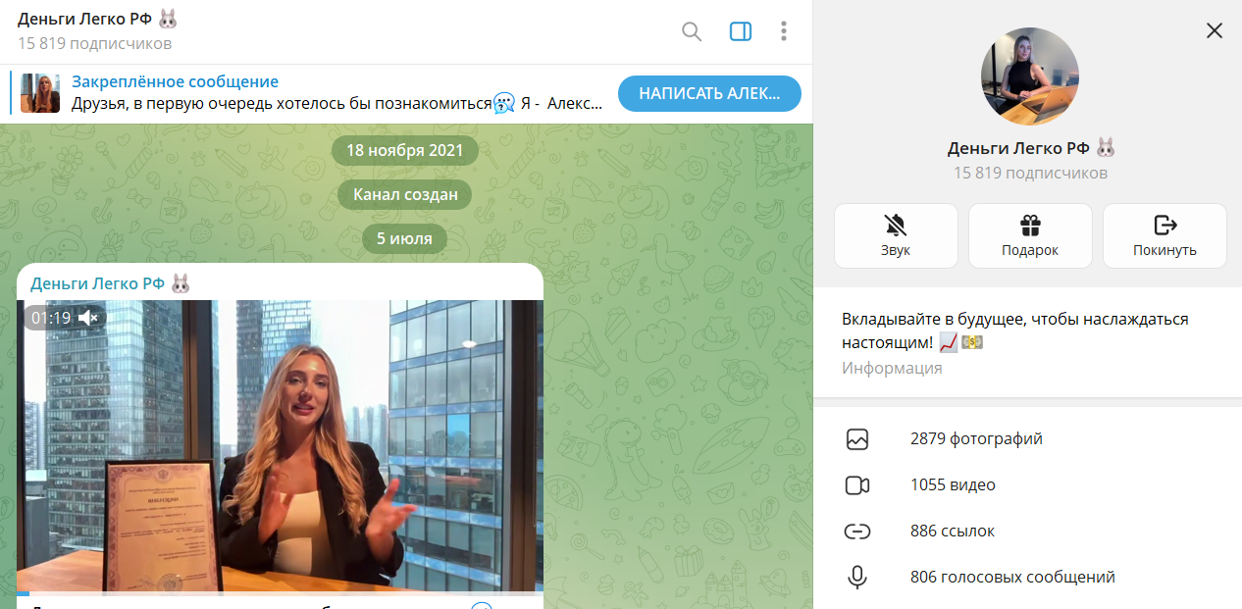
Task: Click the photos icon in info panel
Action: (857, 439)
